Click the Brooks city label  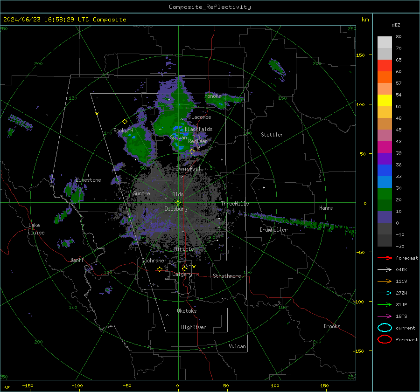332,326
